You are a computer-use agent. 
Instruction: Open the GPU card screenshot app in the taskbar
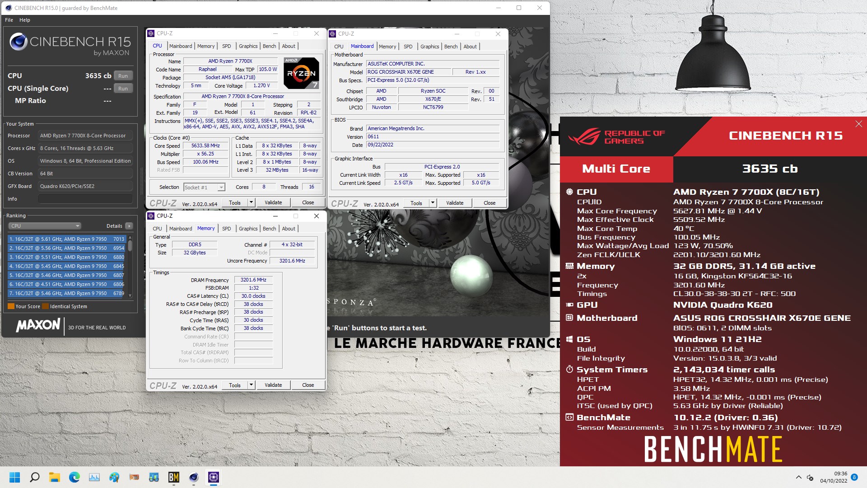coord(134,477)
